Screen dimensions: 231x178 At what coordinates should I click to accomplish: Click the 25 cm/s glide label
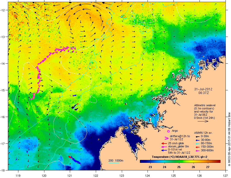[176, 143]
